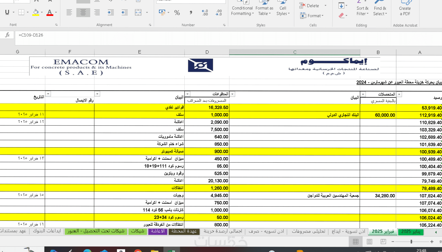Toggle align left
The width and height of the screenshot is (442, 252).
click(x=69, y=12)
